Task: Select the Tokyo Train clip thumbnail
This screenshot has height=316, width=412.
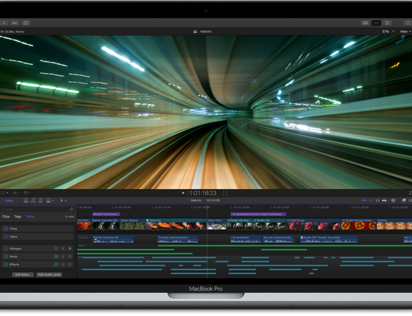Action: click(216, 226)
